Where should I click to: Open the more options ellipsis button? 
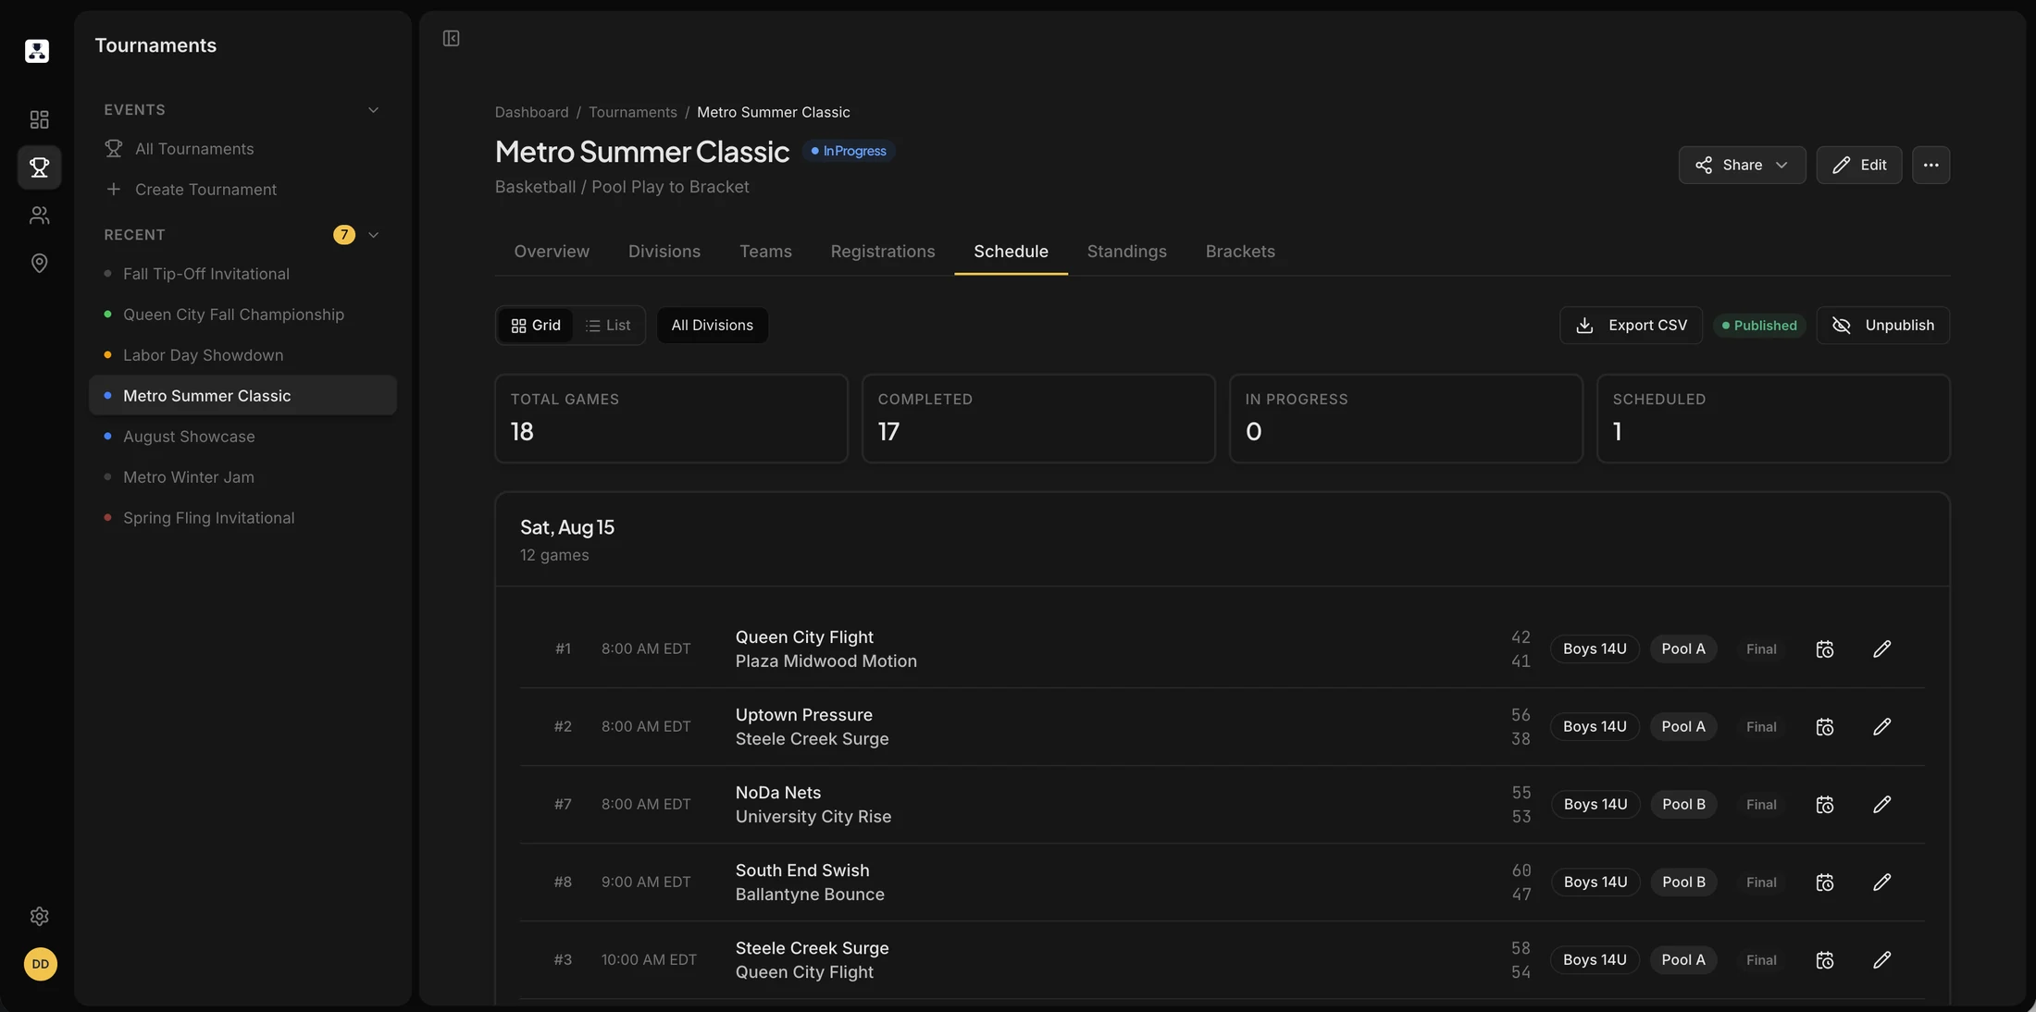(x=1930, y=165)
